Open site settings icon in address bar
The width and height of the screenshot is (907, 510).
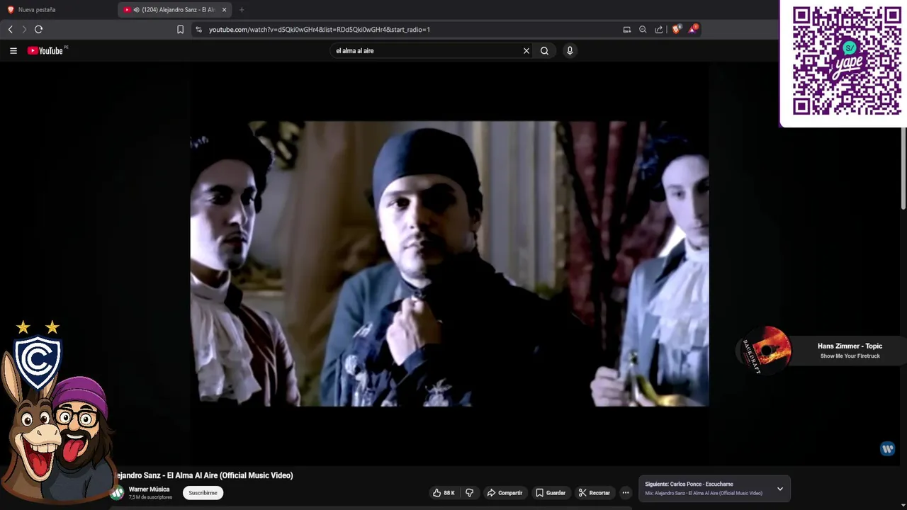pyautogui.click(x=198, y=29)
